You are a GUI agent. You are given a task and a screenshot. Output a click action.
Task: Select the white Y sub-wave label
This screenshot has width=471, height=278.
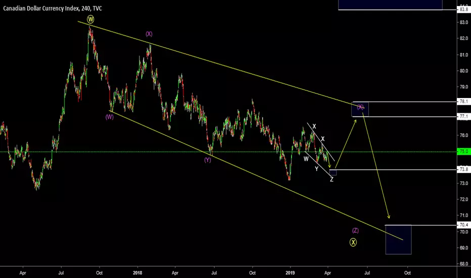[316, 169]
